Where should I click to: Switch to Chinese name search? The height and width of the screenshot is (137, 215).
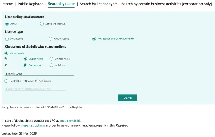tap(51, 59)
